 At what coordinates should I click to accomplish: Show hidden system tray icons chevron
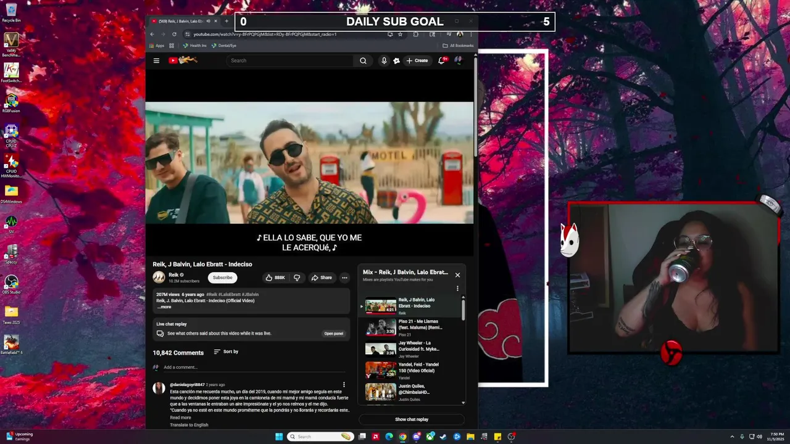click(x=732, y=437)
